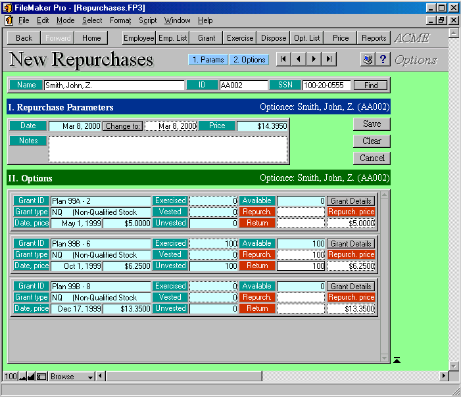This screenshot has height=397, width=461.
Task: Click Return button for Plan 99B - 8
Action: click(x=257, y=308)
